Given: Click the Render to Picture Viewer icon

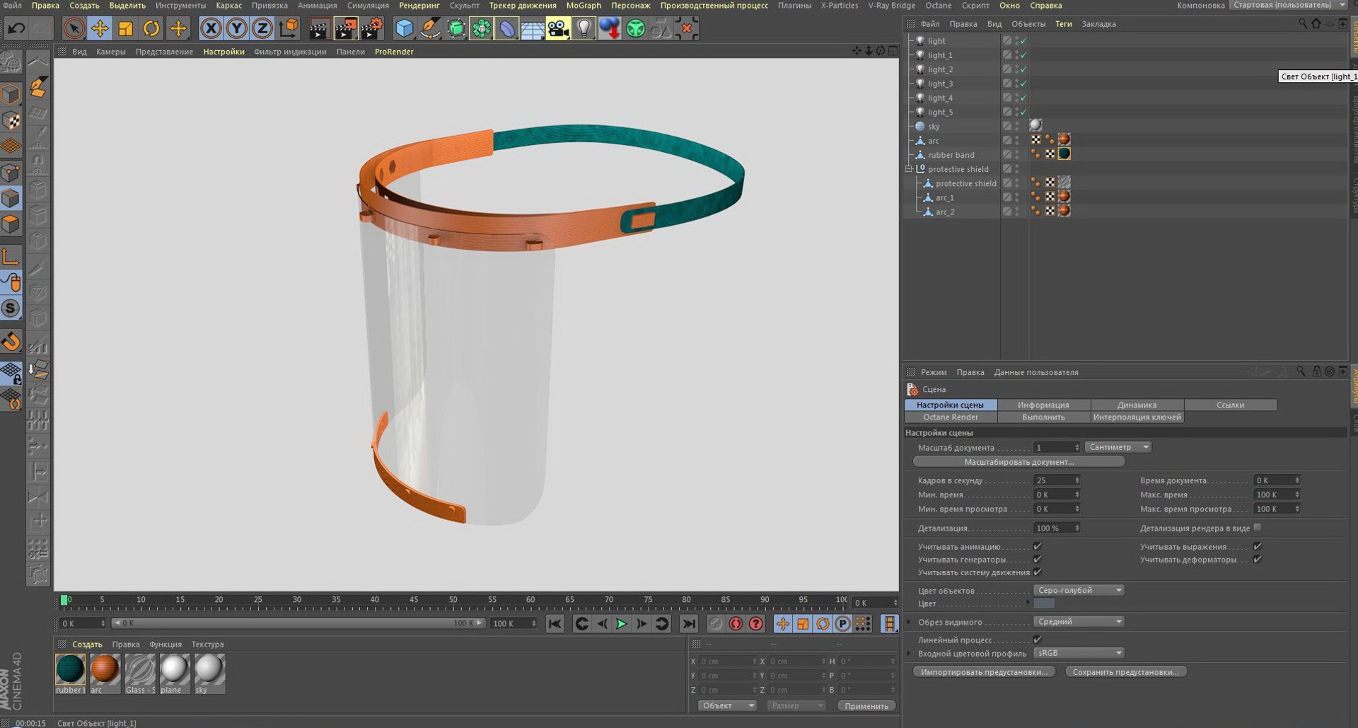Looking at the screenshot, I should pos(346,28).
